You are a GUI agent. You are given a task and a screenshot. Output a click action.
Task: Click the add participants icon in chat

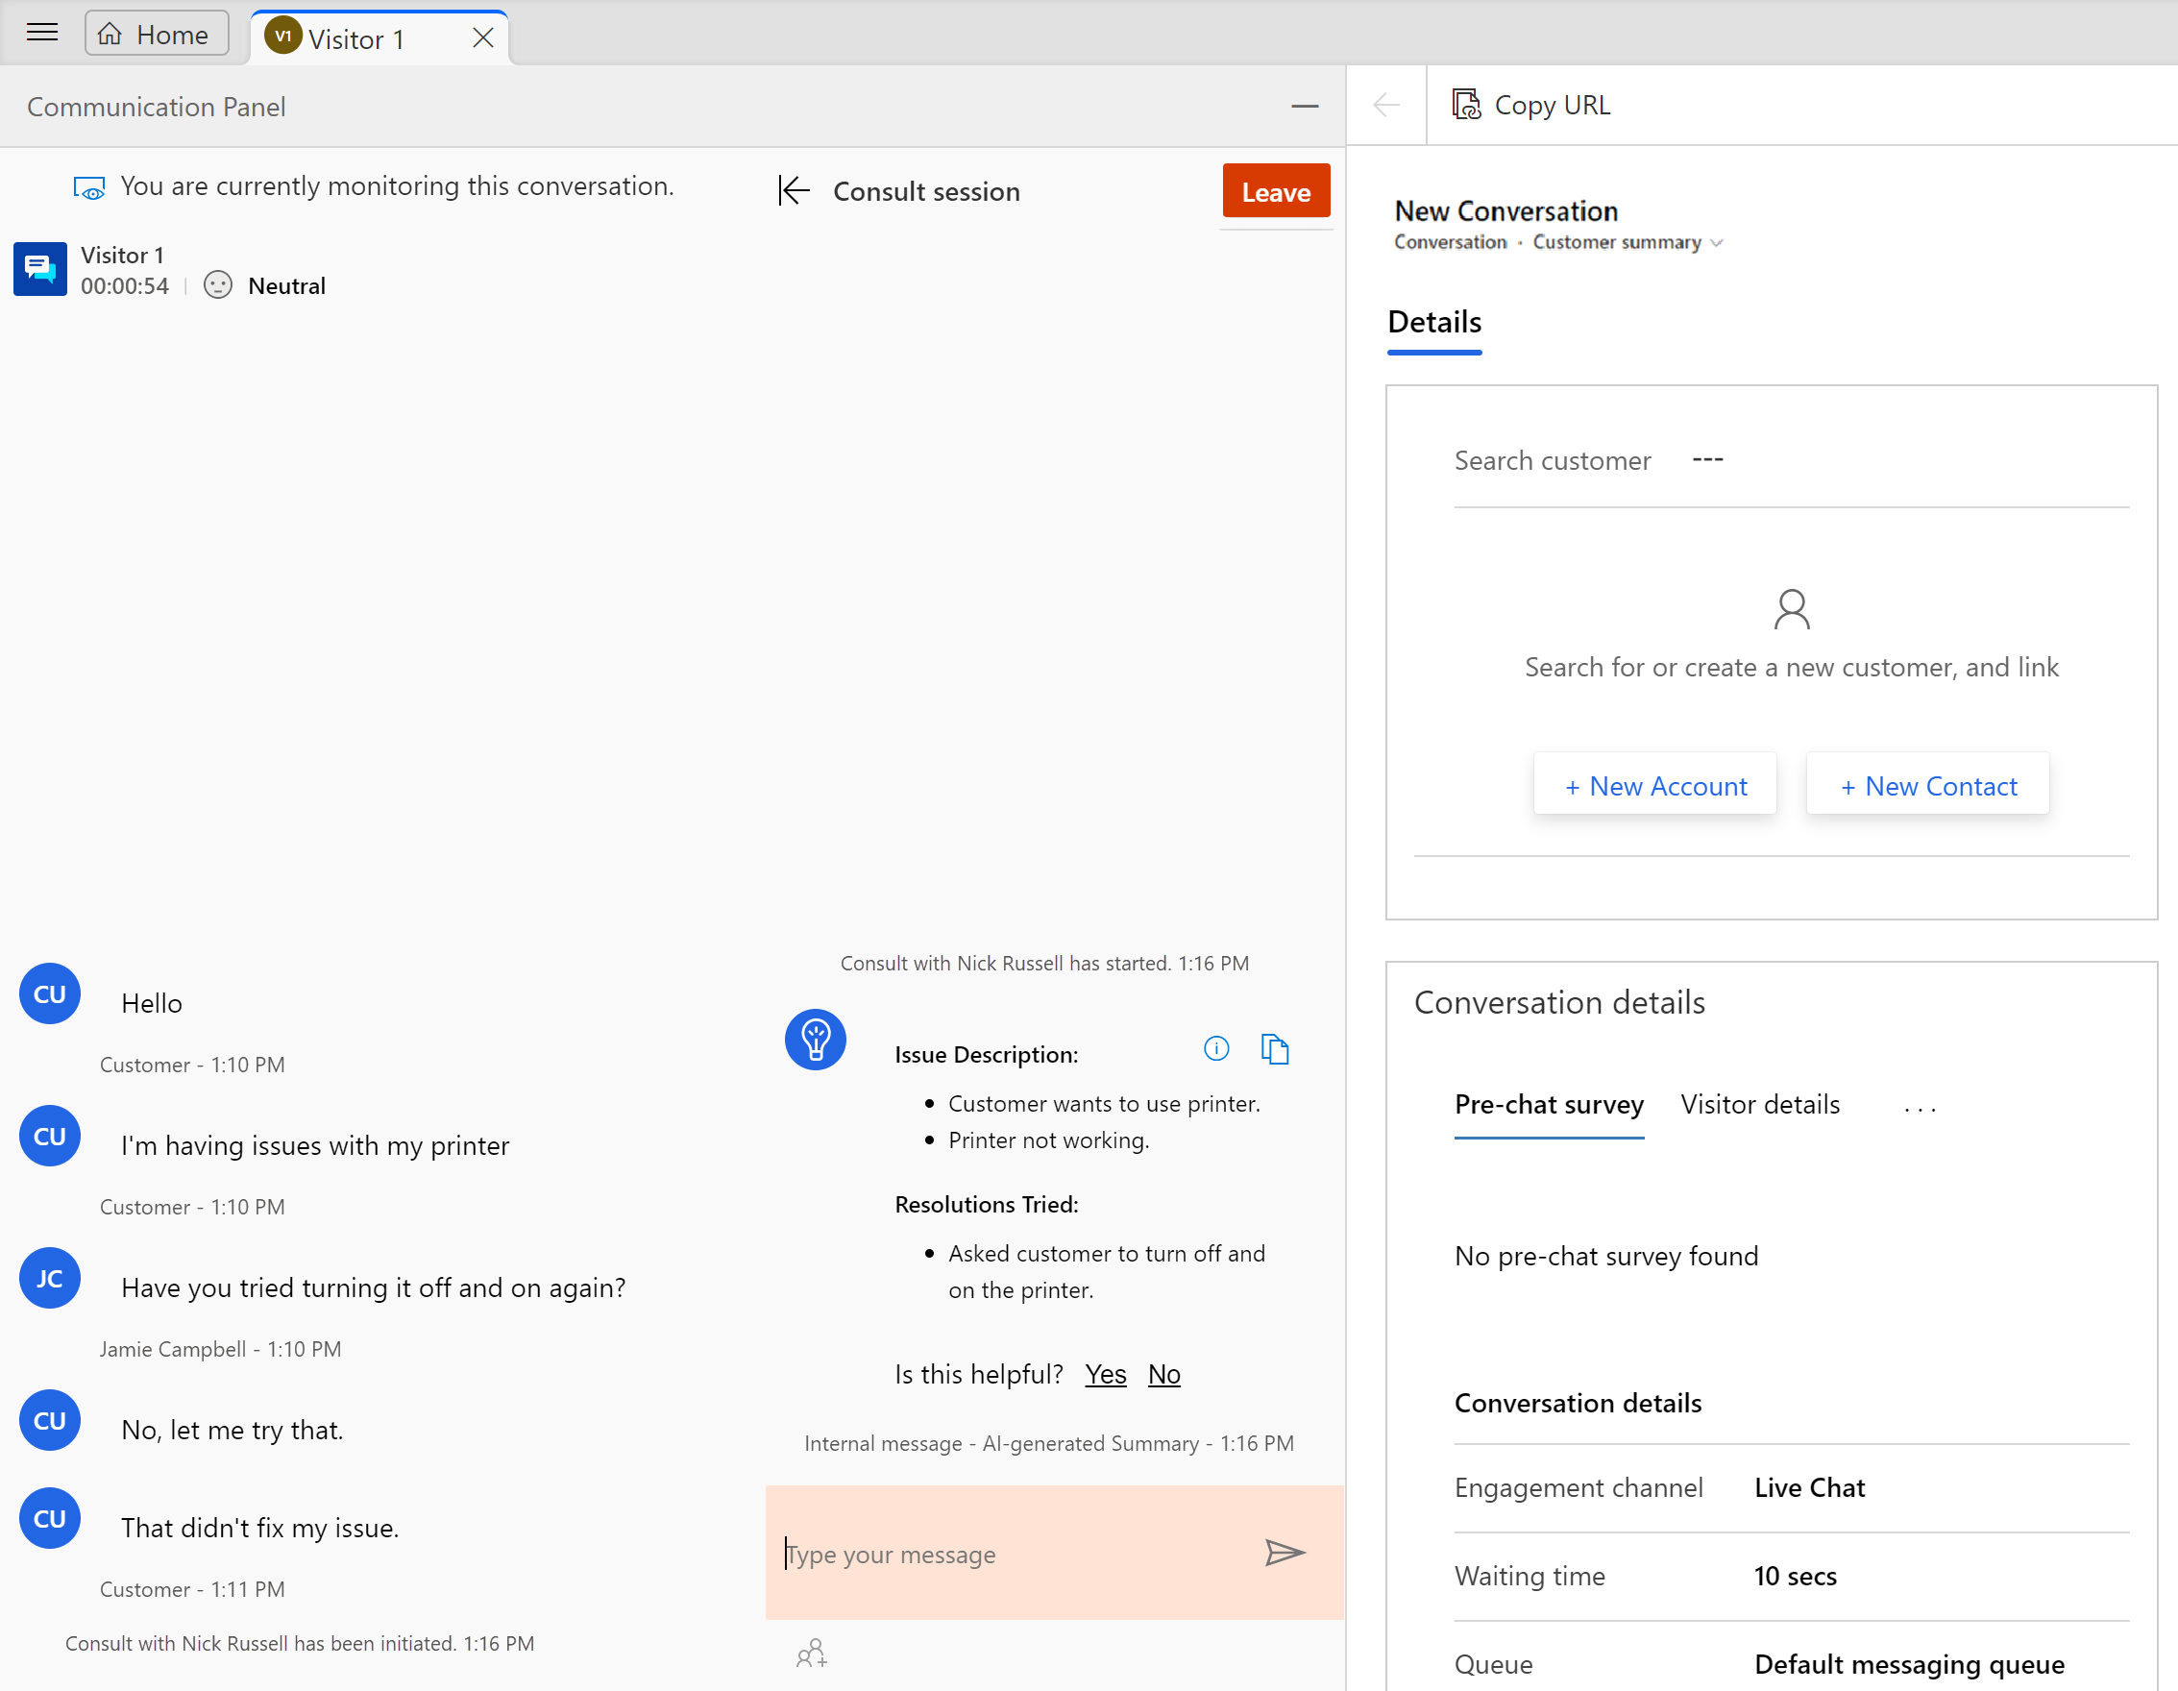tap(812, 1654)
